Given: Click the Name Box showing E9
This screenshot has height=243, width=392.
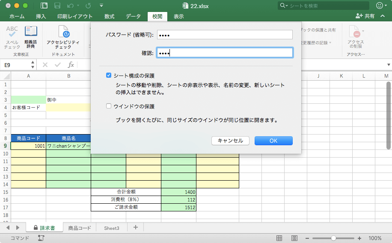Looking at the screenshot, I should 16,65.
